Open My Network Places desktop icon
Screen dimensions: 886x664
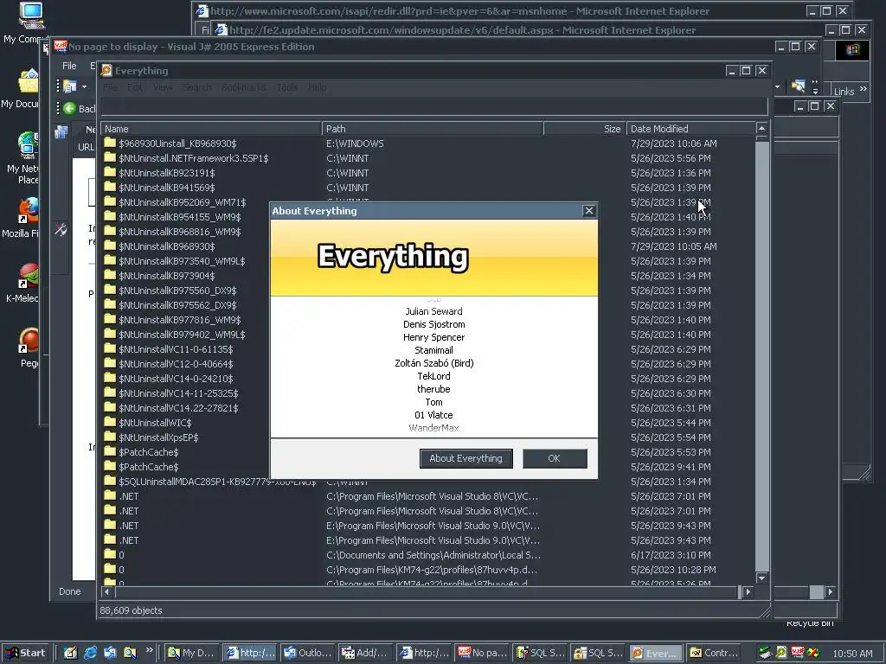pos(29,145)
